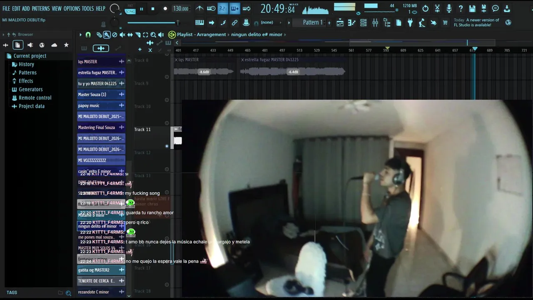Toggle the metronome
Image resolution: width=533 pixels, height=300 pixels.
(199, 8)
